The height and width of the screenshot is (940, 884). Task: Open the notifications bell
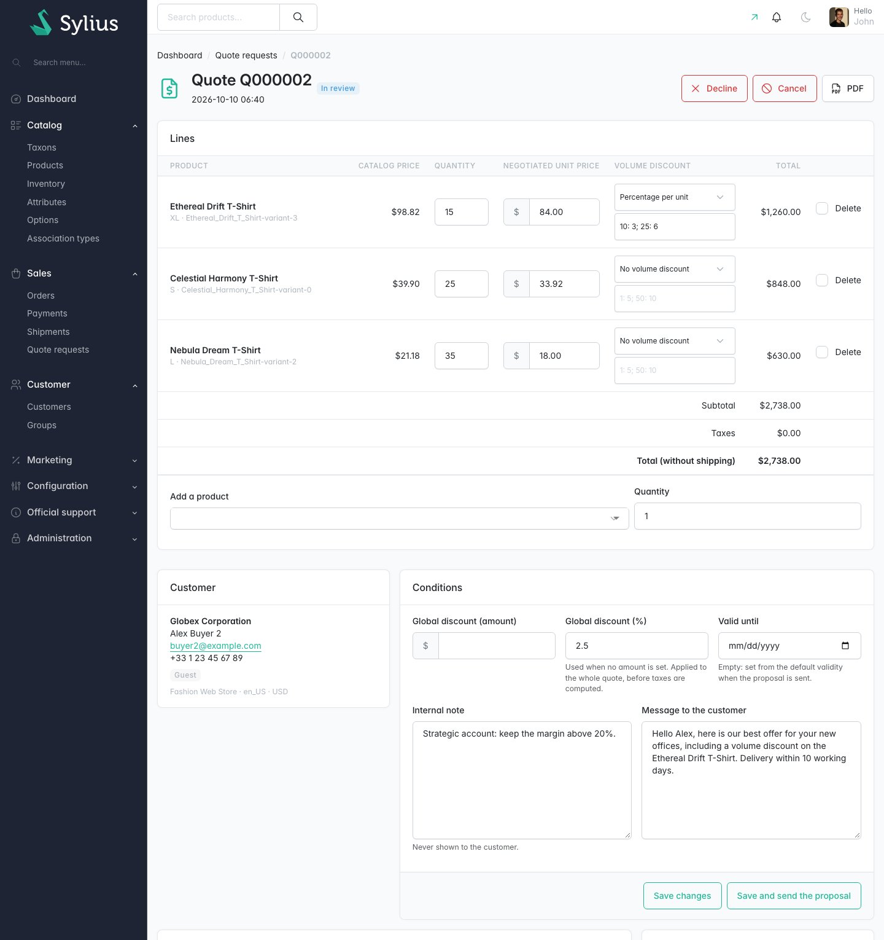pos(777,17)
